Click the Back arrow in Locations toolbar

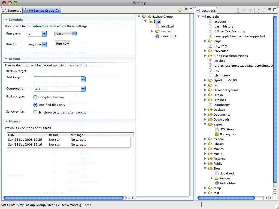point(244,10)
